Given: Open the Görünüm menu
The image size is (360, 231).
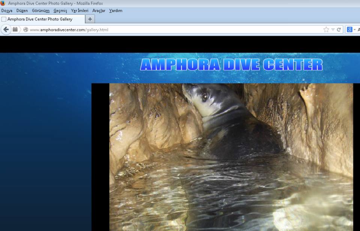Looking at the screenshot, I should coord(40,11).
